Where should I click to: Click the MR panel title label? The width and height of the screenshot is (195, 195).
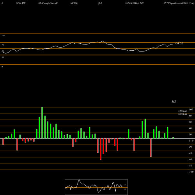click(174, 101)
